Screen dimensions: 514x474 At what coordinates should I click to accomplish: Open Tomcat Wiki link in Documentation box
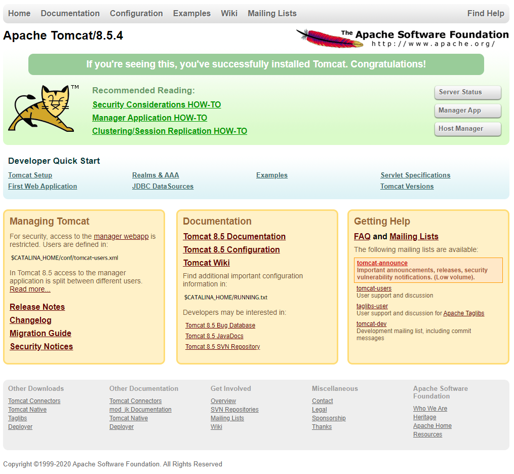[207, 263]
